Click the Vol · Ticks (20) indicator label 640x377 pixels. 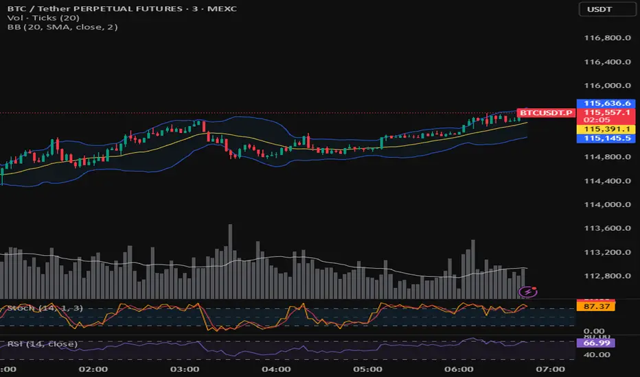(43, 18)
